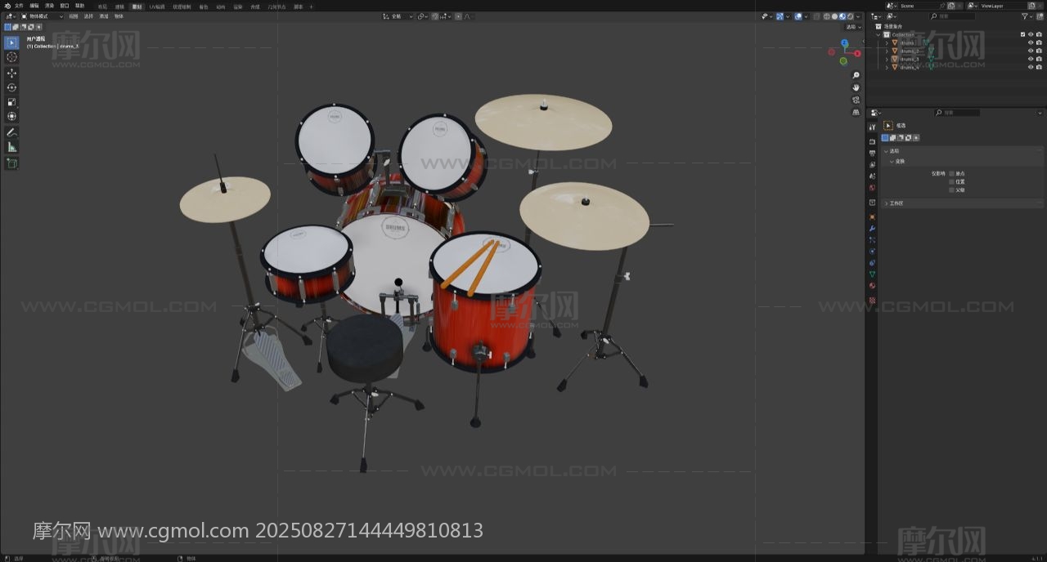Click the Scene name field
1047x562 pixels.
tap(919, 6)
